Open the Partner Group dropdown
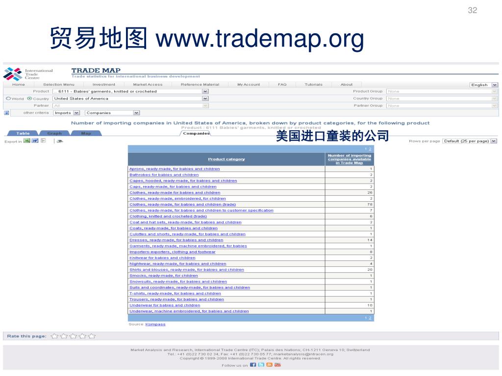Viewport: 502px width, 376px height. point(442,106)
